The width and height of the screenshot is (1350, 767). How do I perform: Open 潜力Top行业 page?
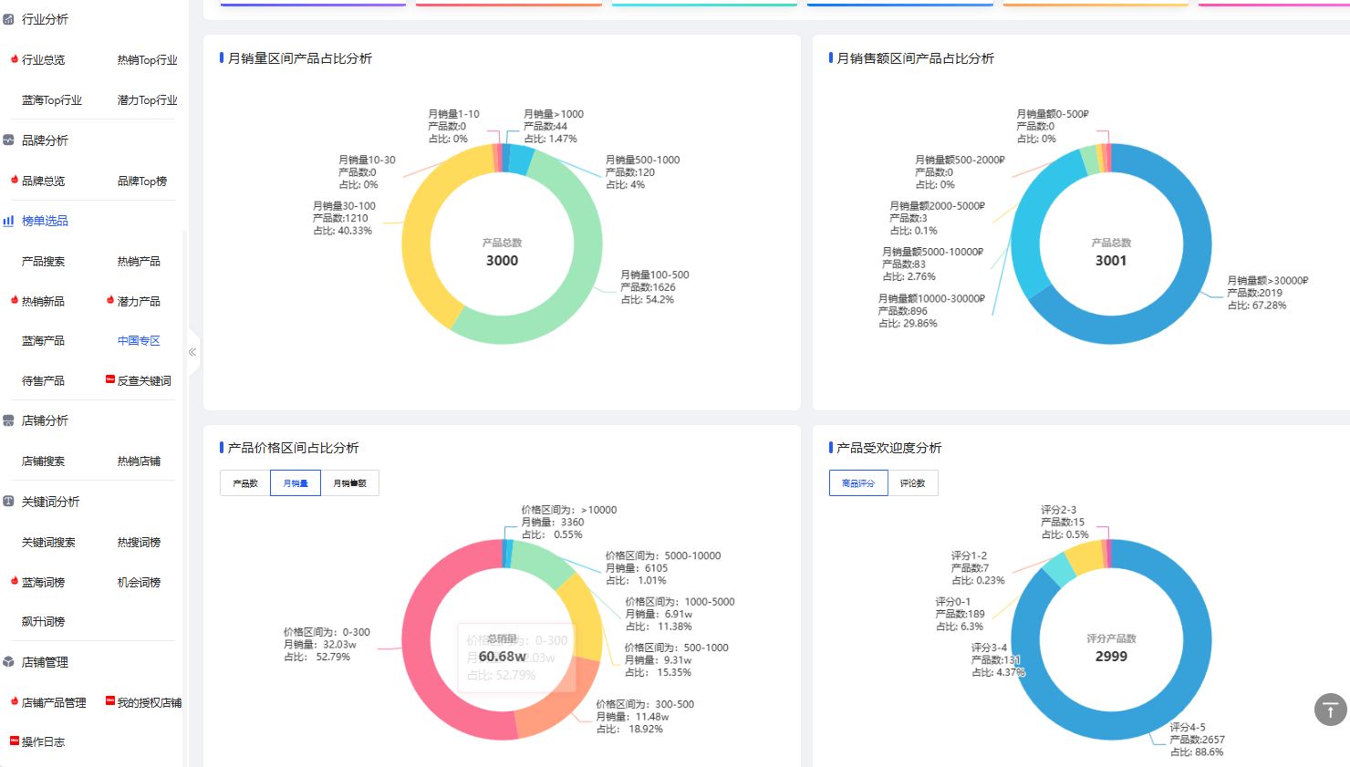pos(147,100)
